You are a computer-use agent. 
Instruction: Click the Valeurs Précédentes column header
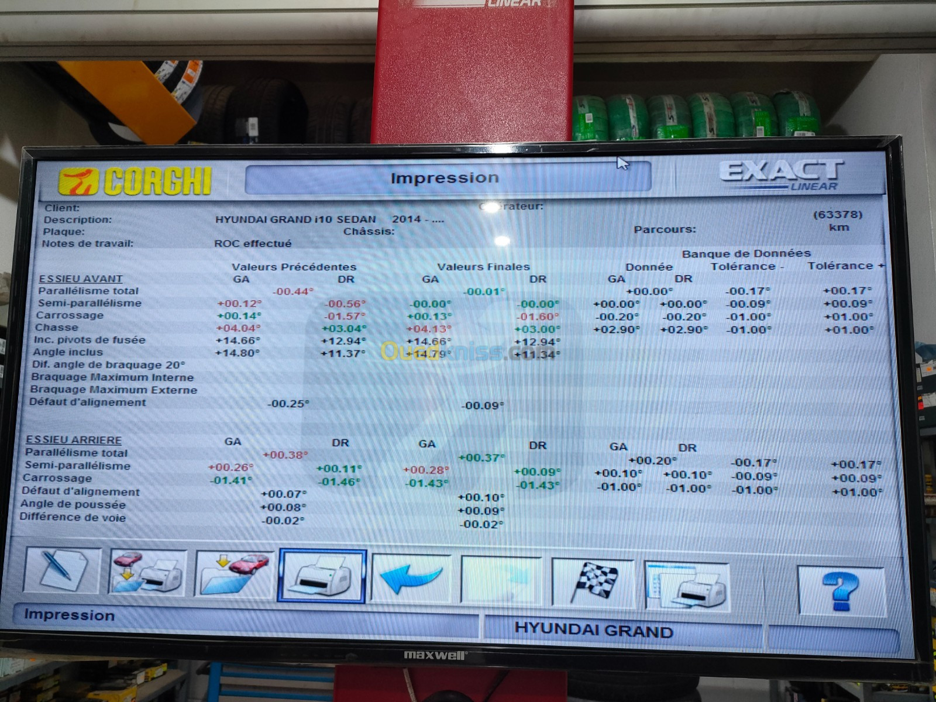294,267
